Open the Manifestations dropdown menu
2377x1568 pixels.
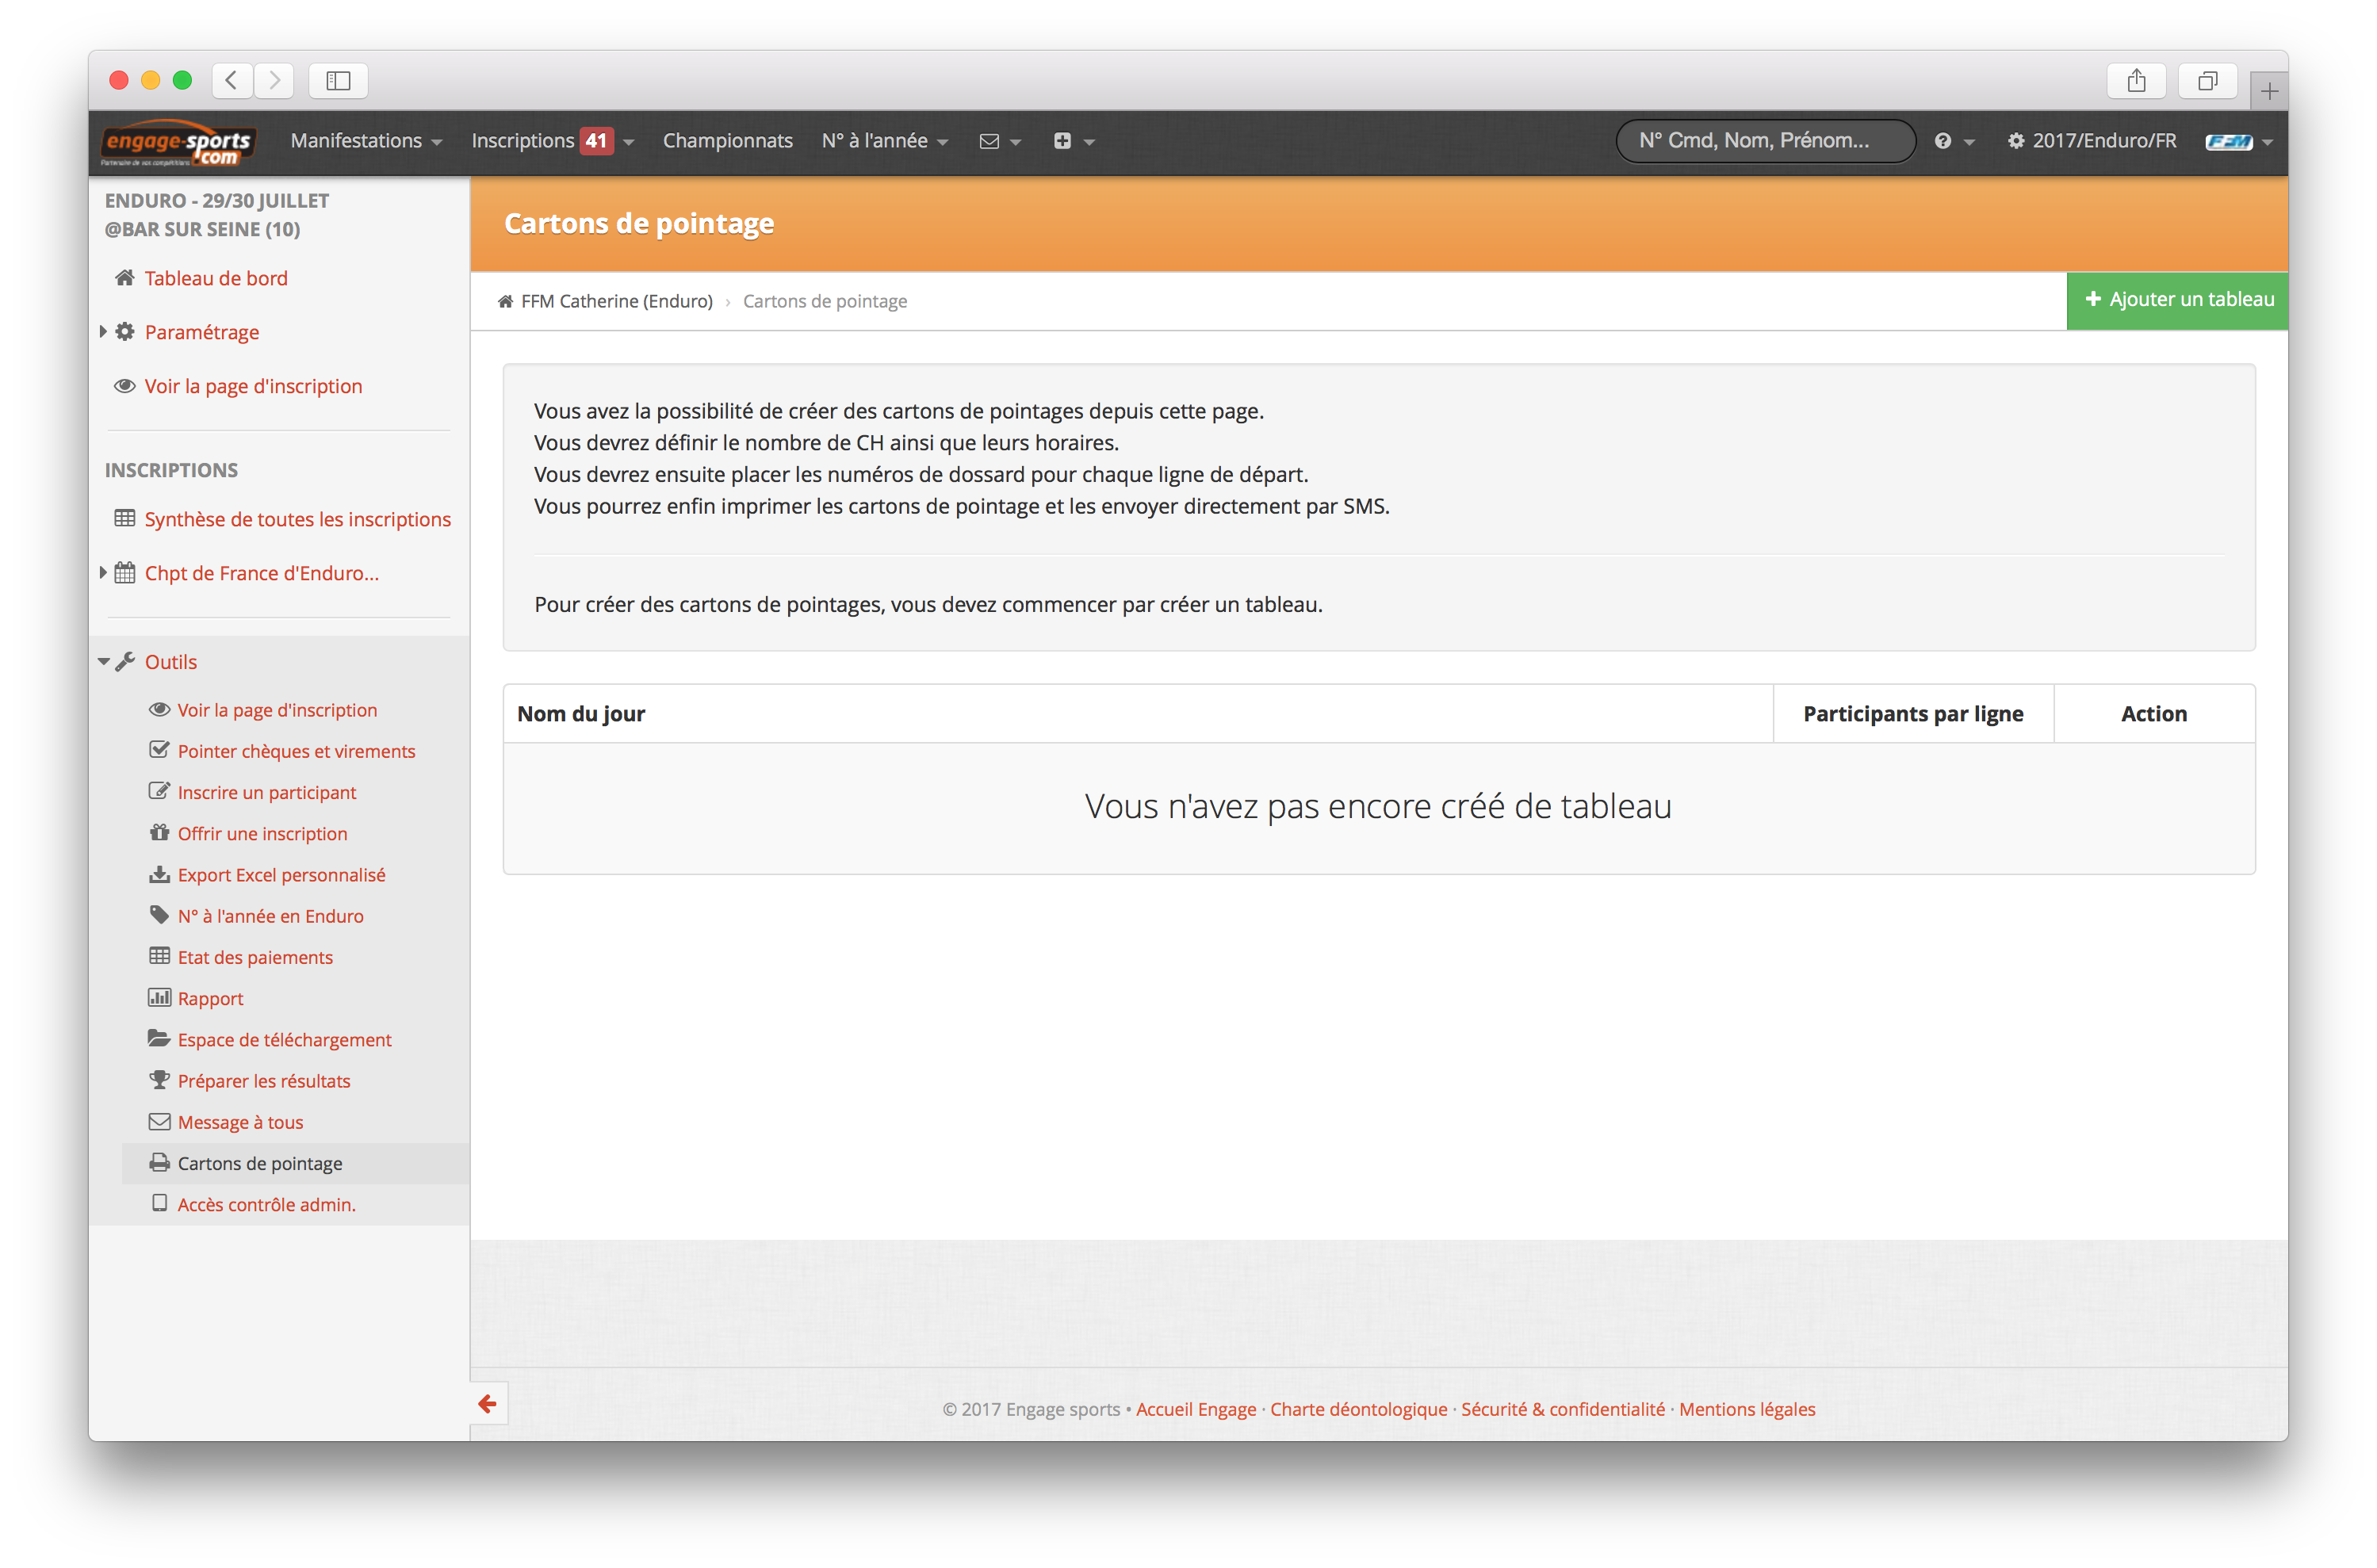366,141
